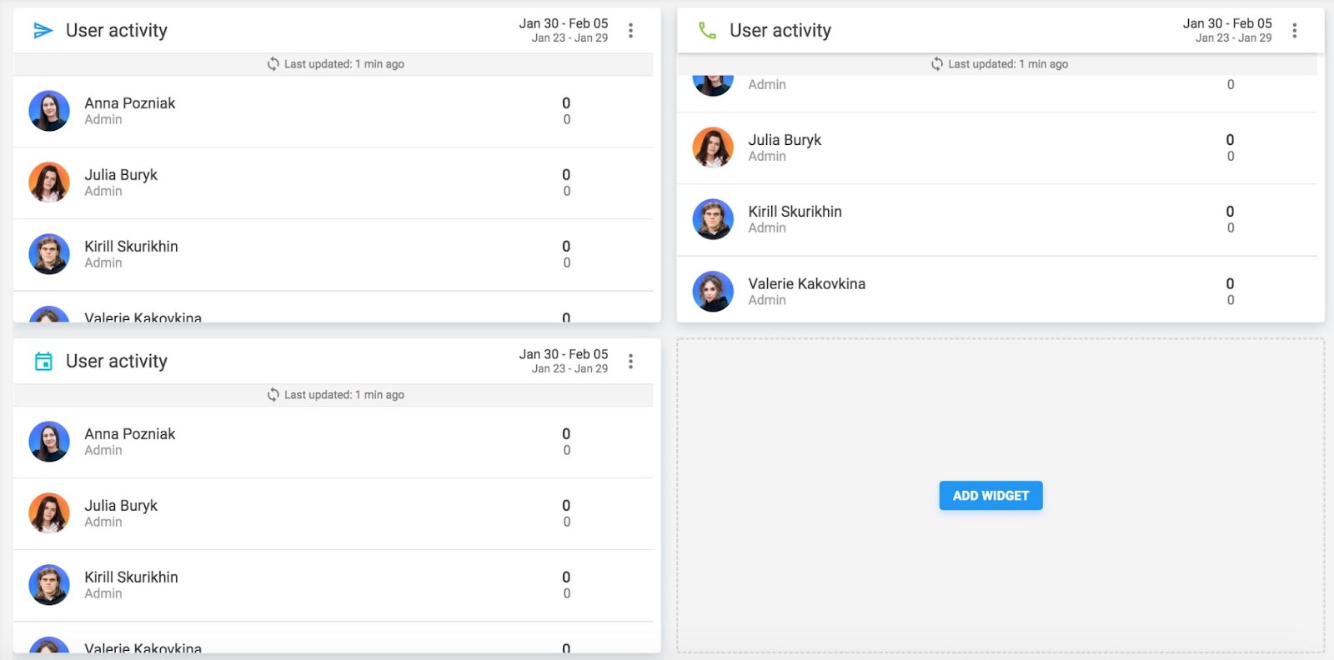The width and height of the screenshot is (1334, 660).
Task: Open the three-dot menu of the calls widget
Action: pos(1295,31)
